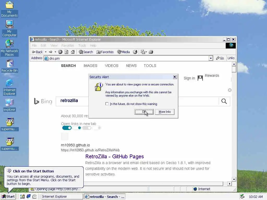Click the Back button in IE toolbar
The width and height of the screenshot is (267, 200).
[x=37, y=52]
